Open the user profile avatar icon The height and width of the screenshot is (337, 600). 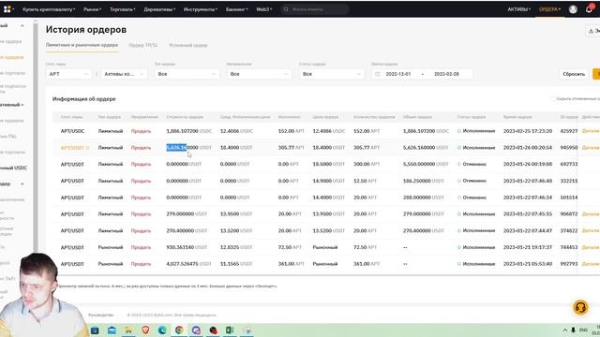click(x=573, y=9)
